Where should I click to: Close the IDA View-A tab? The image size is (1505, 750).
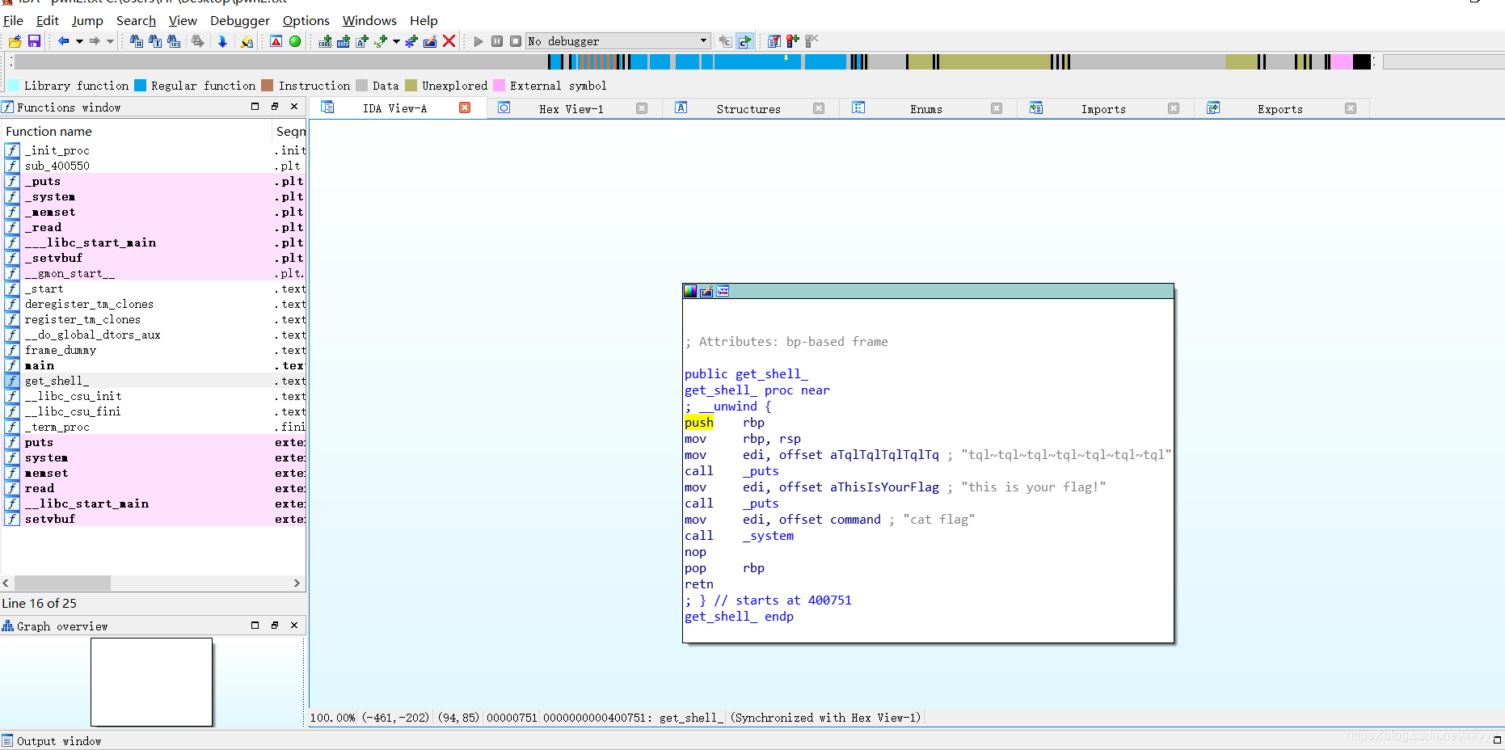(465, 107)
